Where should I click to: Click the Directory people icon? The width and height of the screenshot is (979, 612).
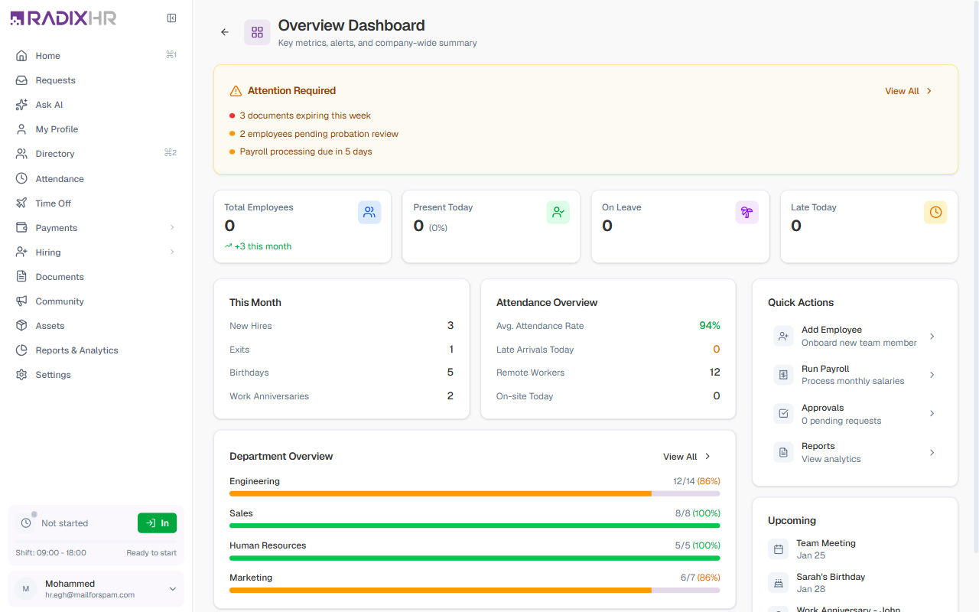coord(21,154)
